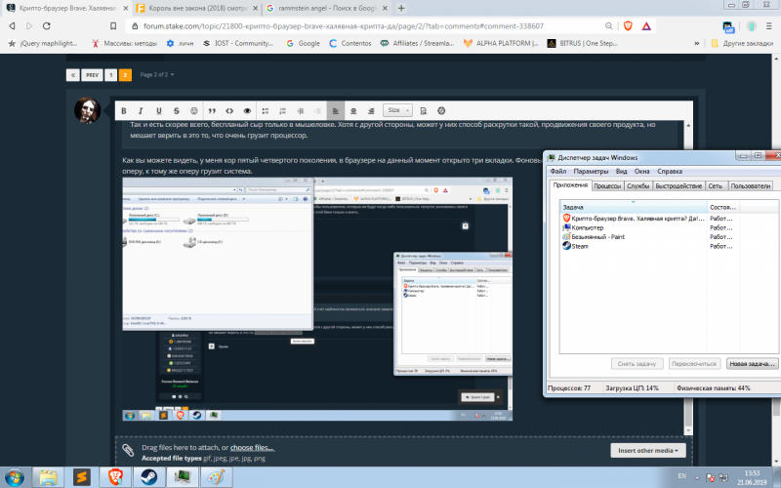Click the EN language indicator in tray
The width and height of the screenshot is (781, 488).
(x=681, y=476)
